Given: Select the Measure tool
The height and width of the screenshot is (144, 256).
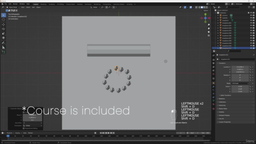Looking at the screenshot, I should (4, 47).
